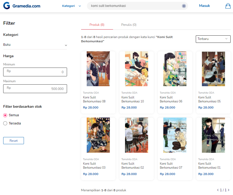This screenshot has height=195, width=233.
Task: Open the shopping bag cart icon
Action: click(228, 6)
